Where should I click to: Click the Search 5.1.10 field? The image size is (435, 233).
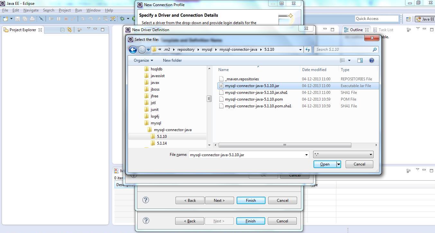[x=346, y=49]
